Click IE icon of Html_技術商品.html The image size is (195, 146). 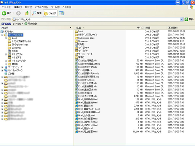[x=77, y=99]
